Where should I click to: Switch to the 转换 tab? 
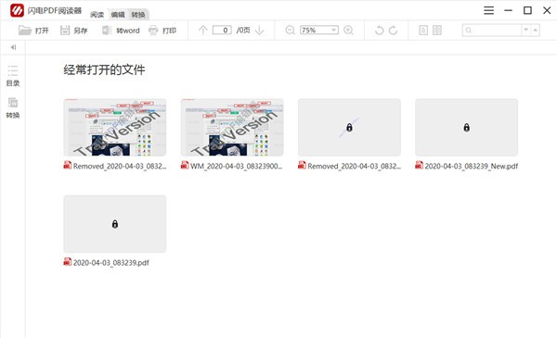(138, 14)
